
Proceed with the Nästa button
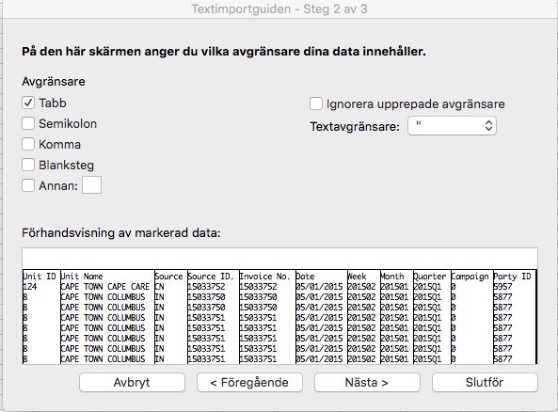(x=367, y=383)
